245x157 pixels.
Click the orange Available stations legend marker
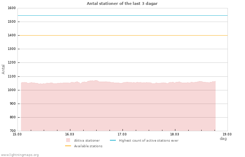click(x=68, y=146)
